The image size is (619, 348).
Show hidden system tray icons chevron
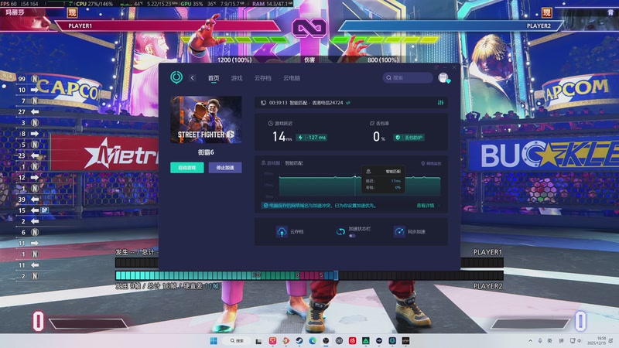click(530, 340)
